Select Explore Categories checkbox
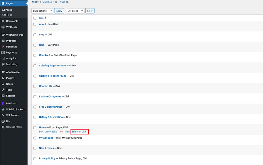 35,97
